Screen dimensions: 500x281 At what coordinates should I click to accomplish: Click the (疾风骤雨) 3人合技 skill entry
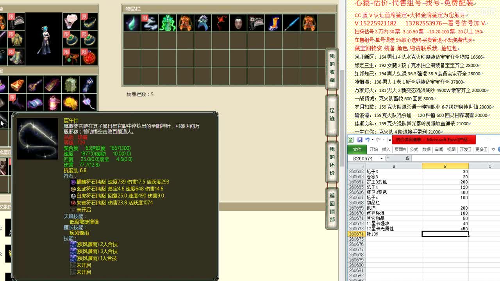[93, 251]
